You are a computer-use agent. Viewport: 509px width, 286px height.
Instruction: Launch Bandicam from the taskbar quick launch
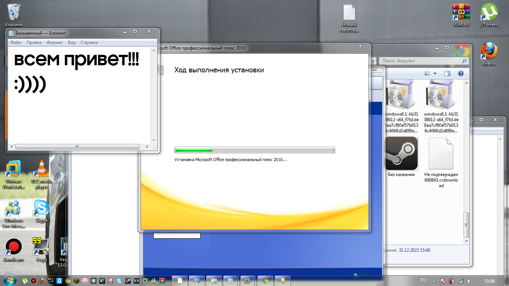34,280
